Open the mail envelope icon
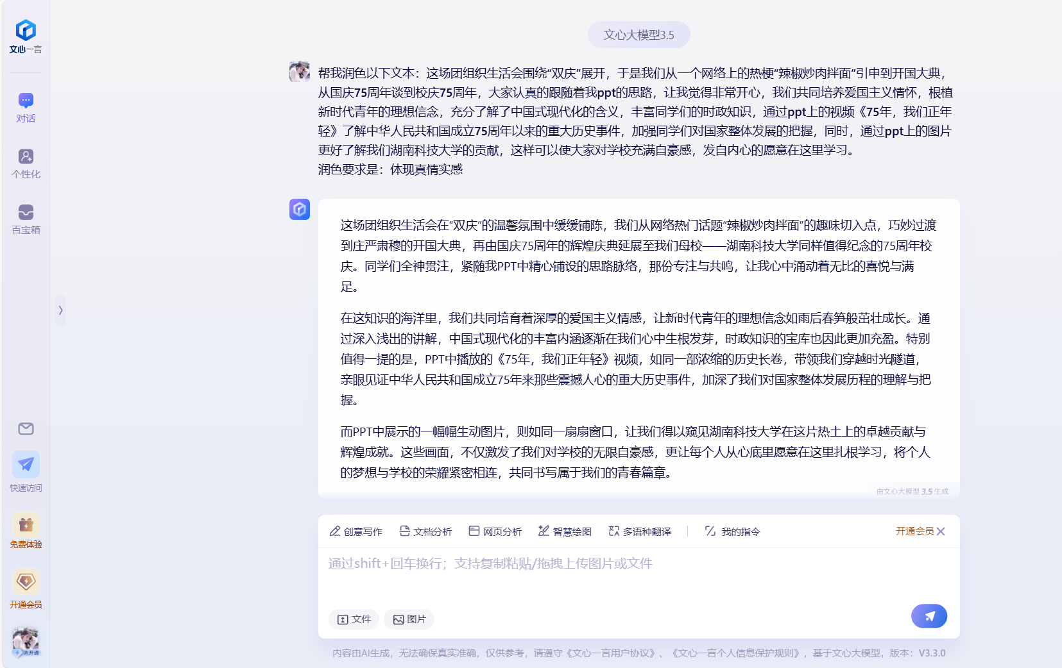Image resolution: width=1062 pixels, height=668 pixels. point(26,429)
